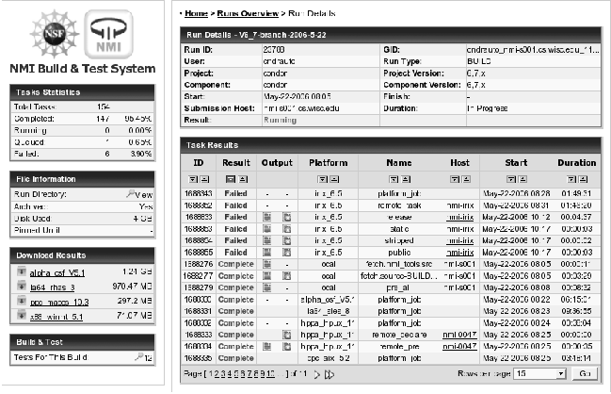Open second output file icon for strip task
The height and width of the screenshot is (394, 611).
[x=286, y=240]
